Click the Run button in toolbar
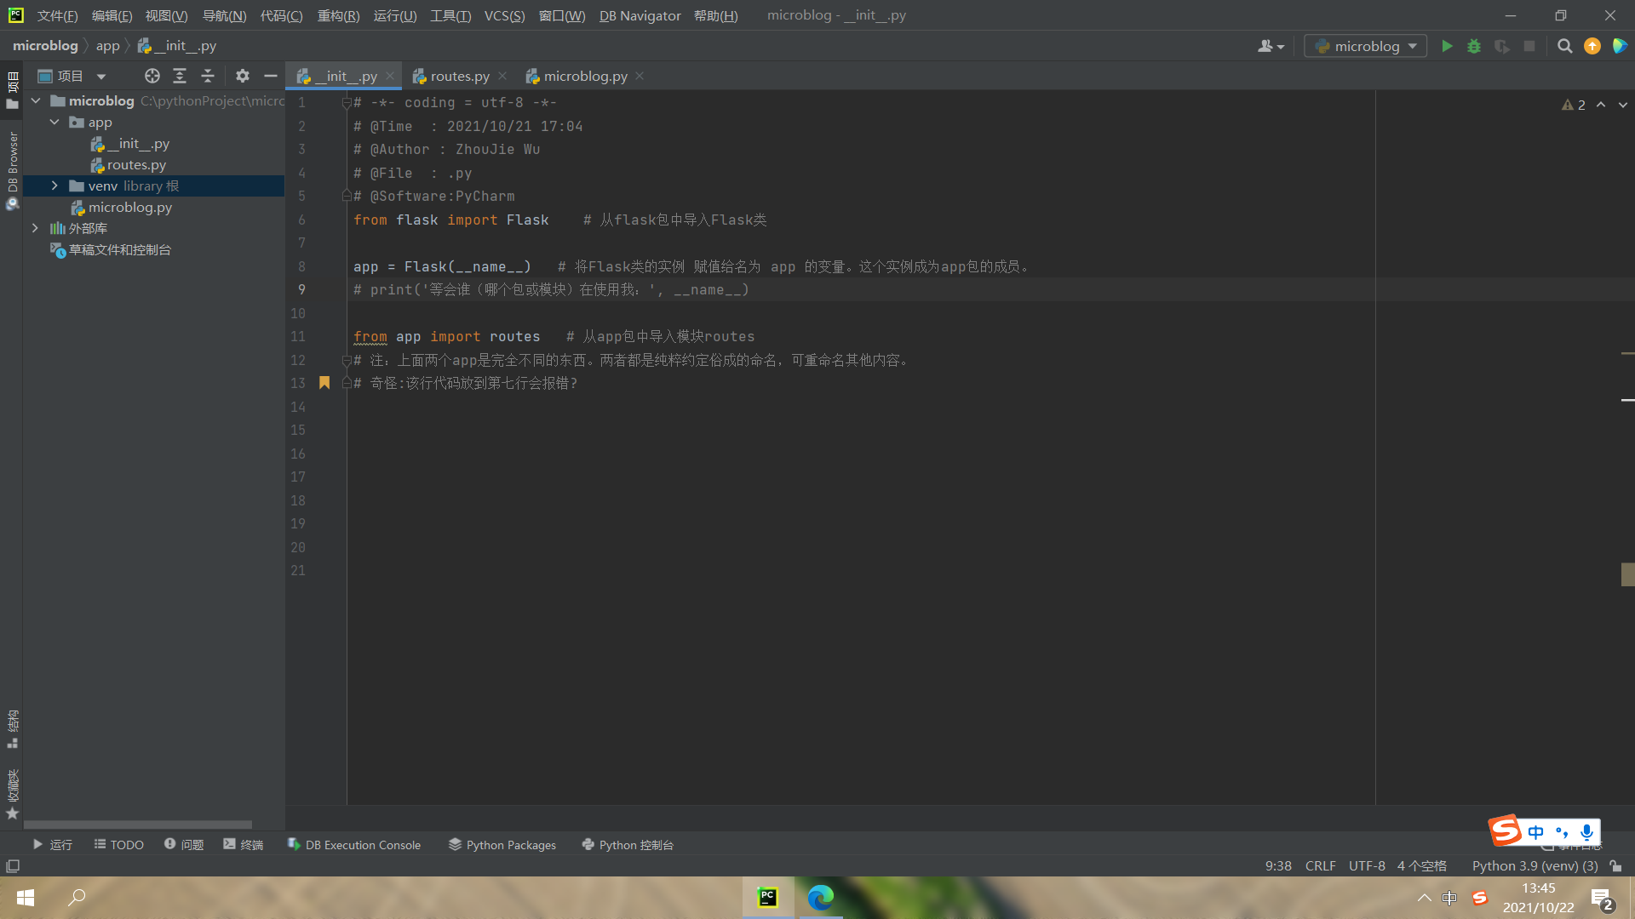Viewport: 1635px width, 919px height. (x=1448, y=46)
